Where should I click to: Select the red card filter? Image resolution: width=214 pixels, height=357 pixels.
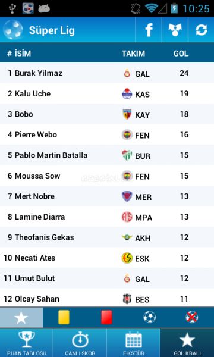[106, 317]
